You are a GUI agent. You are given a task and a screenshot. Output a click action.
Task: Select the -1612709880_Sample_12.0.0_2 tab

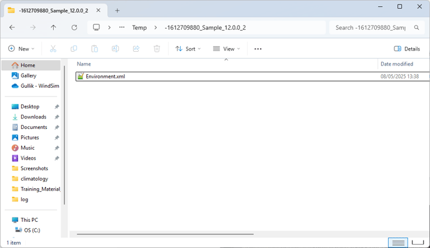pos(56,11)
